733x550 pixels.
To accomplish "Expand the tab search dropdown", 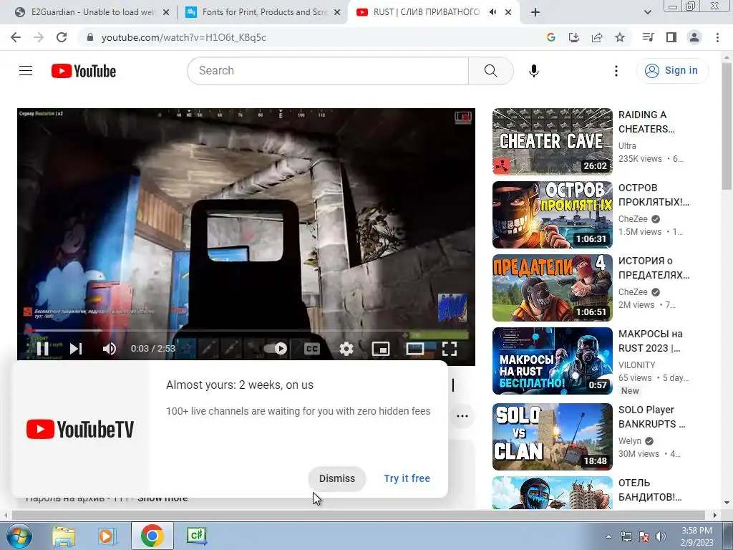I will [647, 12].
